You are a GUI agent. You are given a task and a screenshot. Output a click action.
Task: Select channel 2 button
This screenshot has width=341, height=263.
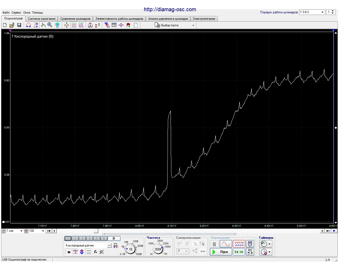(x=75, y=238)
